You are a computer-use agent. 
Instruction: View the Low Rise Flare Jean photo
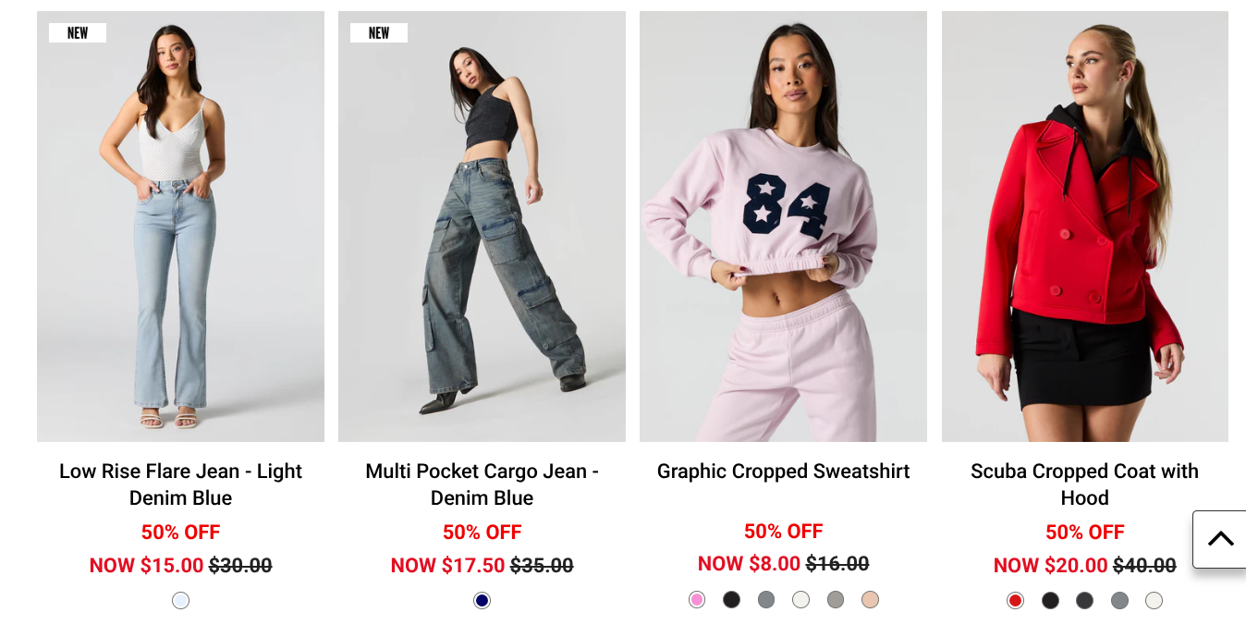tap(180, 227)
